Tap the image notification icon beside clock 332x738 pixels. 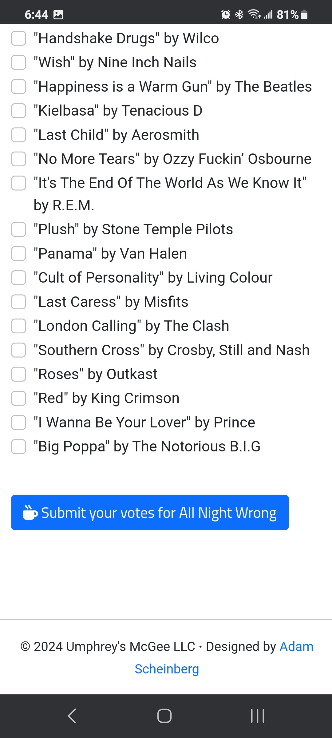pyautogui.click(x=58, y=14)
